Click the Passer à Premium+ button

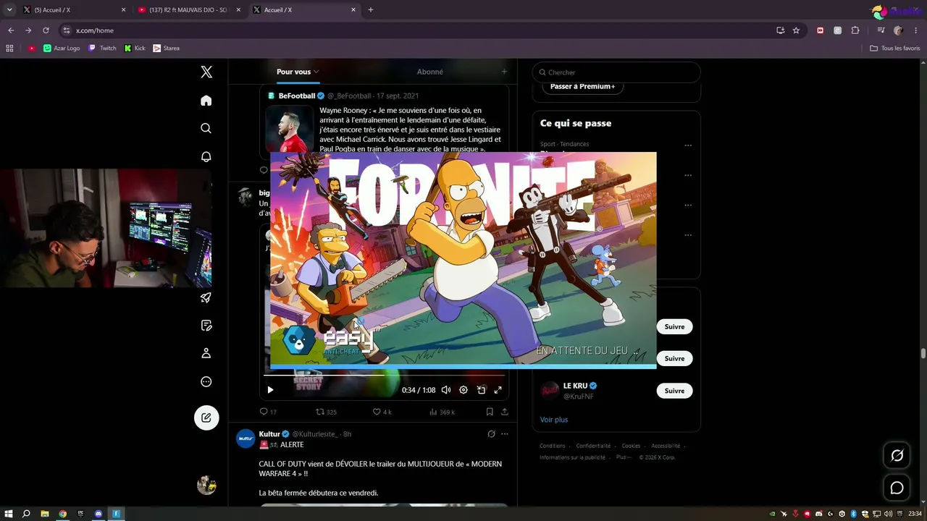point(582,87)
